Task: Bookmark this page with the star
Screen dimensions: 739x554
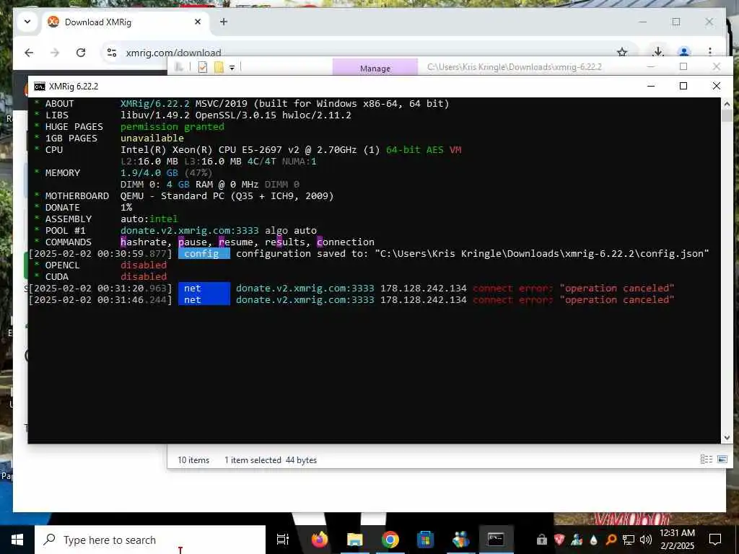Action: click(x=621, y=52)
